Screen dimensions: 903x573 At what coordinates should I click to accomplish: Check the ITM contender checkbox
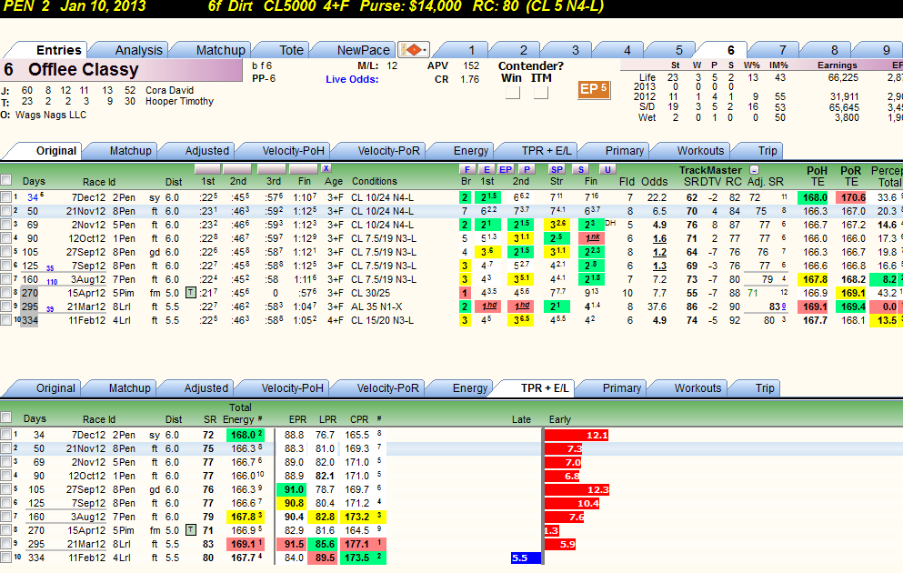[541, 92]
